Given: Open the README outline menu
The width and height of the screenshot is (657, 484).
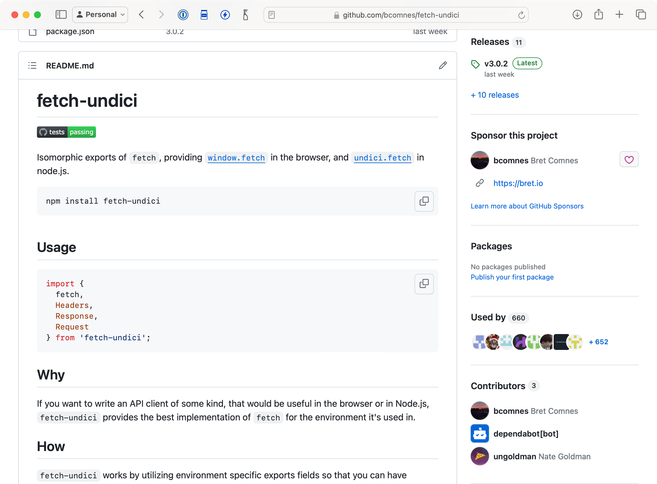Looking at the screenshot, I should click(32, 65).
